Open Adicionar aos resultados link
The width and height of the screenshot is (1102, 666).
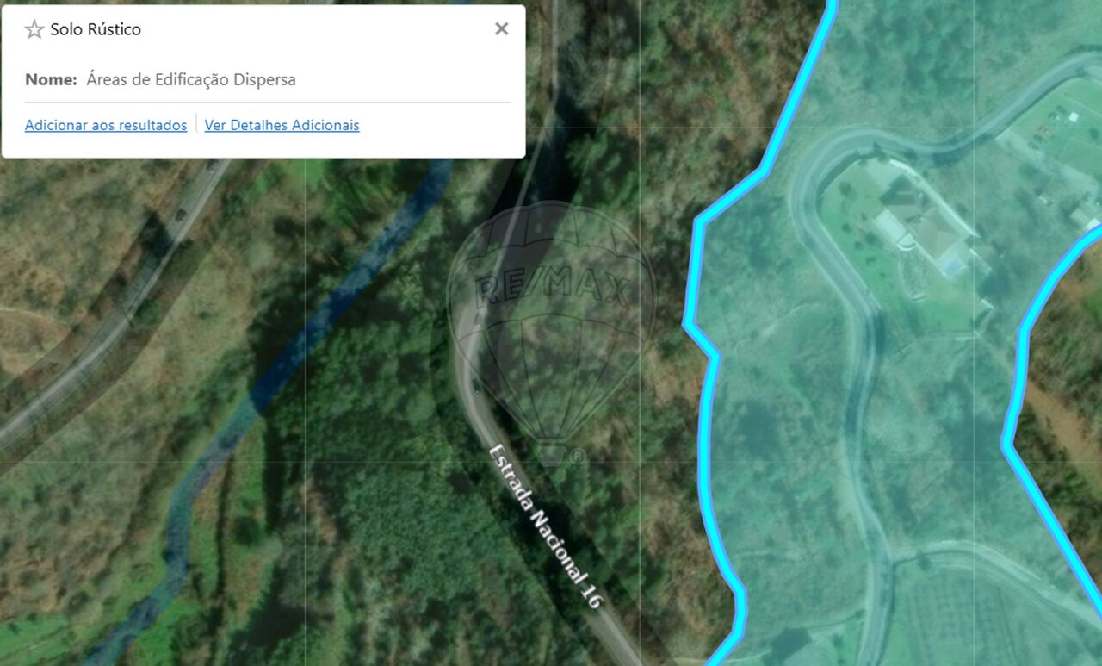[x=106, y=125]
